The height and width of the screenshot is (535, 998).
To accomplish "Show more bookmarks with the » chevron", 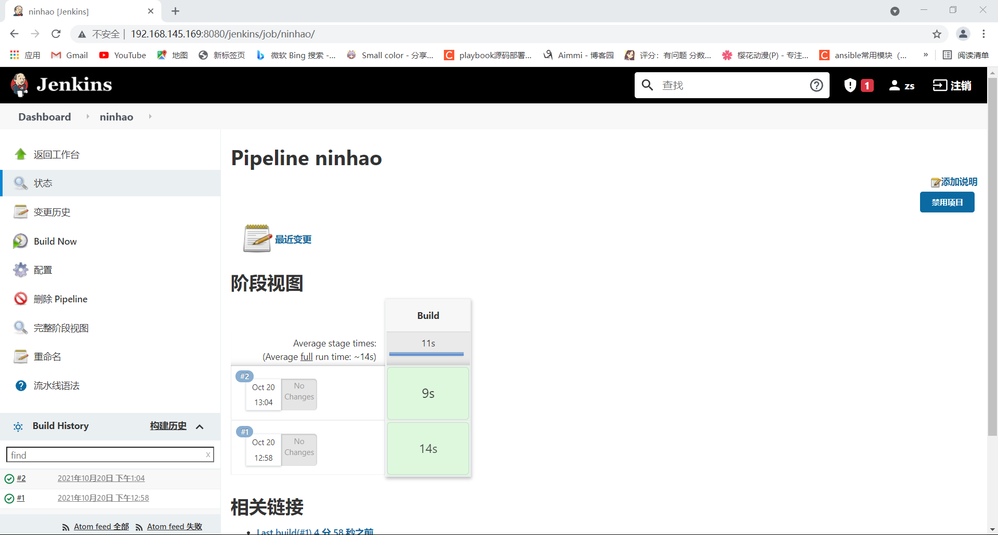I will [926, 55].
